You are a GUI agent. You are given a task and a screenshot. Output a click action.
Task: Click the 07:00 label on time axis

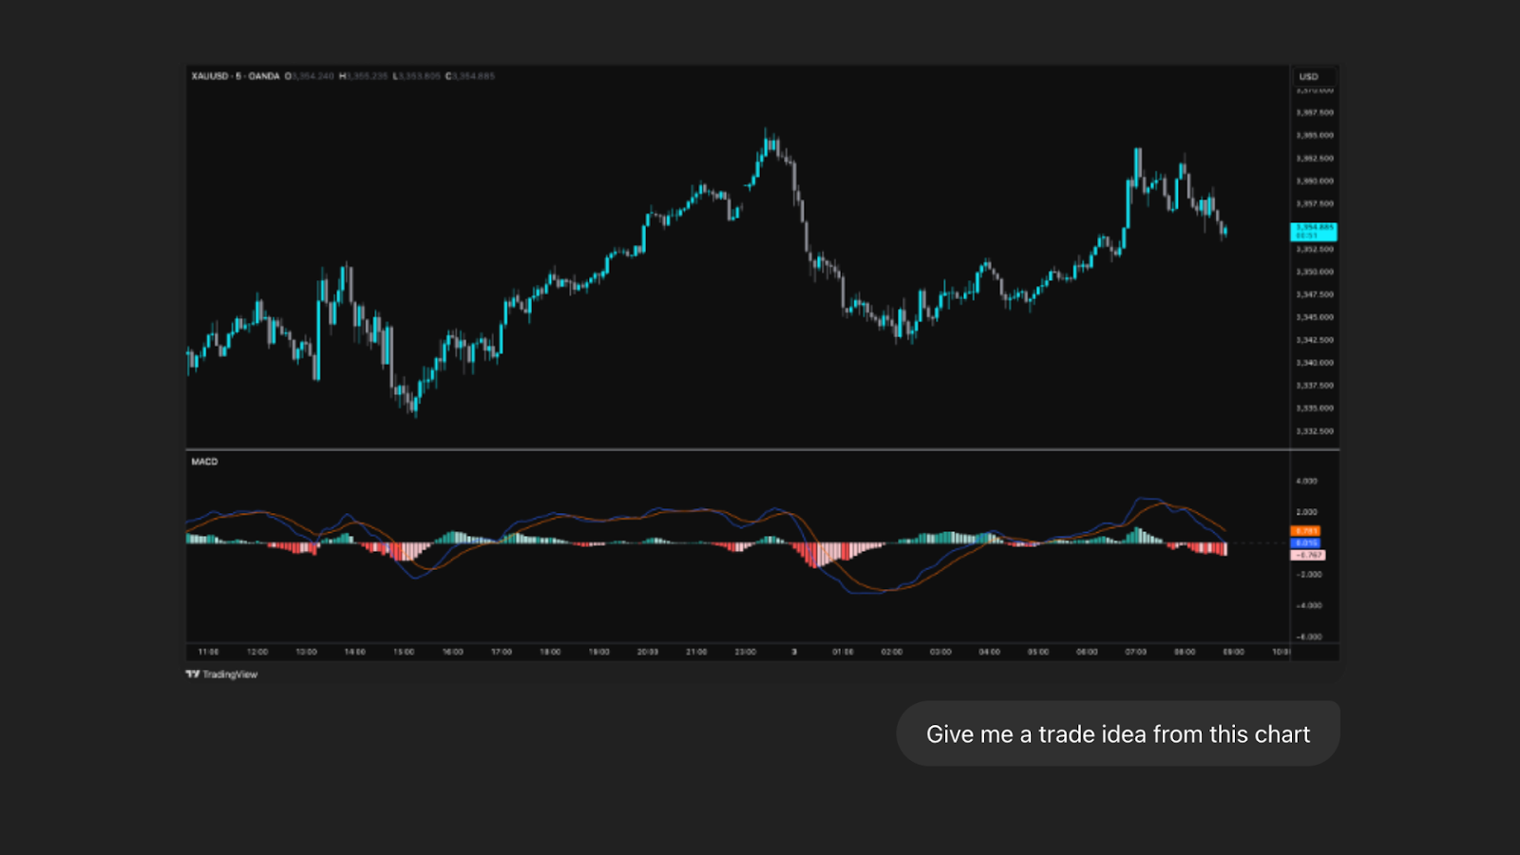pyautogui.click(x=1135, y=653)
